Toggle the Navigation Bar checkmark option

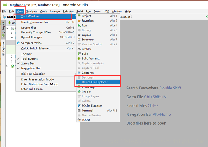coord(46,68)
